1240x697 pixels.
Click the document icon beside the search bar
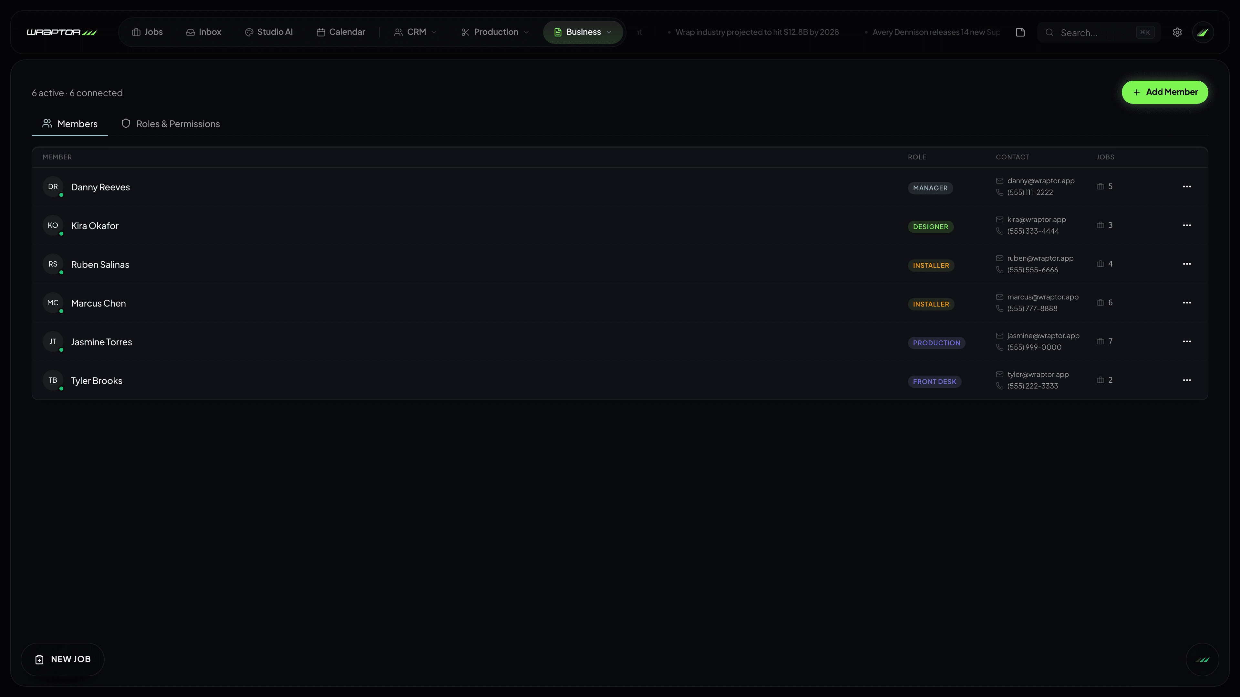pos(1020,32)
